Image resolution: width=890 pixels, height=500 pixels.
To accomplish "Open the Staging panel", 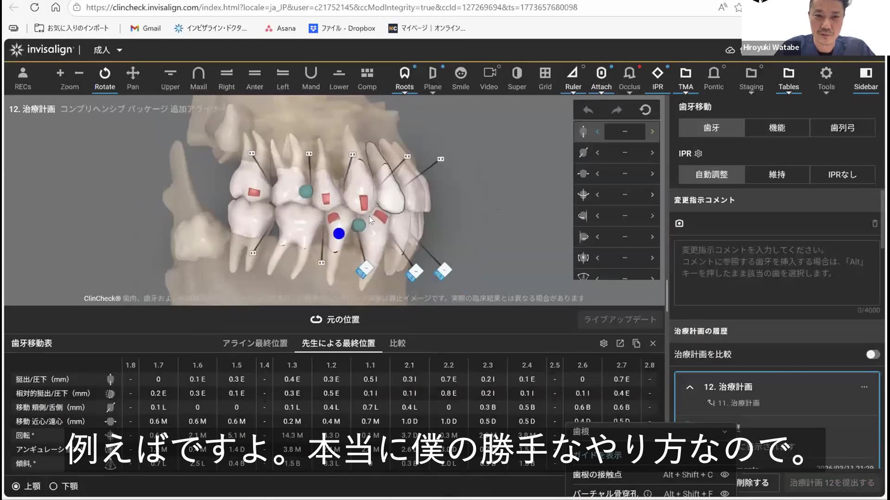I will click(751, 78).
